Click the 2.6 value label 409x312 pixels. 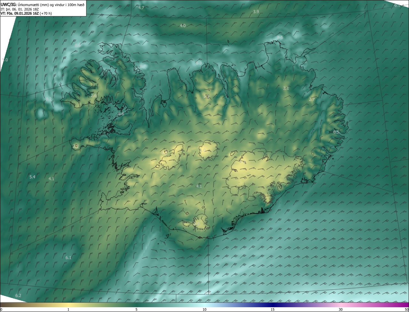94,96
